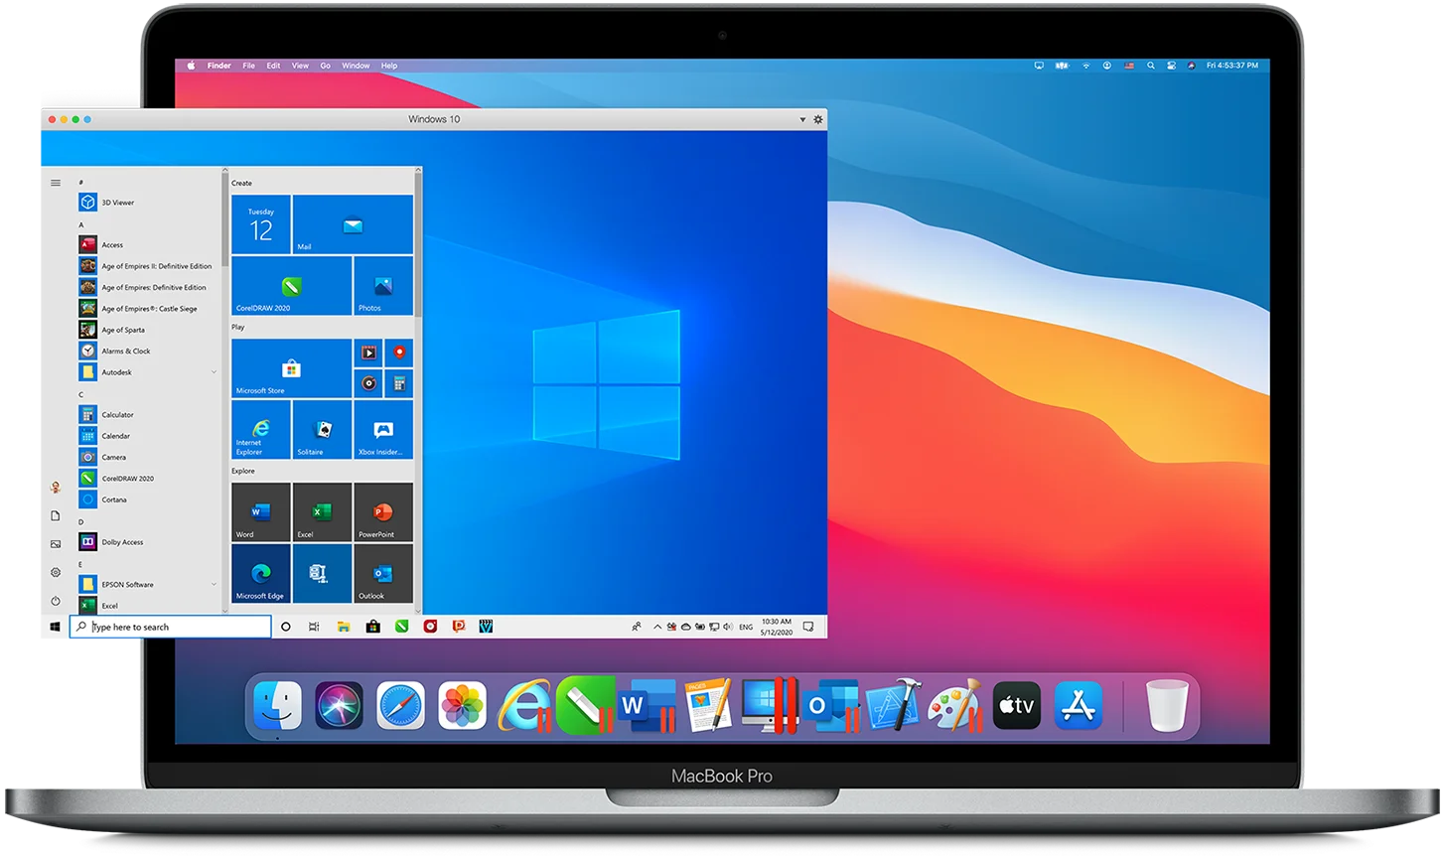1445x856 pixels.
Task: Open the Tuesday 12 calendar tile
Action: [x=261, y=224]
